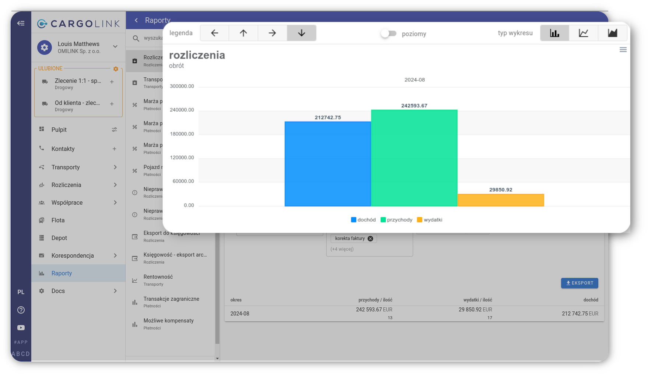The width and height of the screenshot is (648, 374).
Task: Switch to line chart type
Action: click(x=584, y=33)
